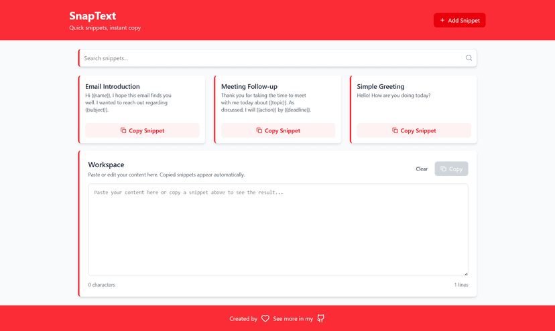Click the Clear workspace button

tap(422, 169)
